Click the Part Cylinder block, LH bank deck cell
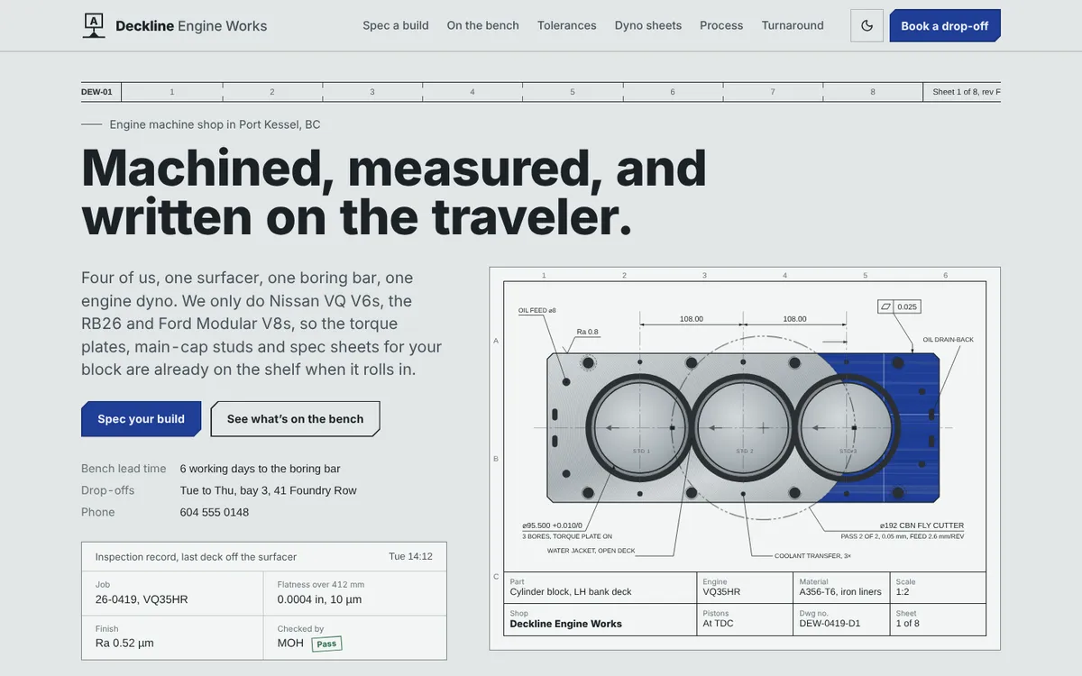 click(600, 588)
